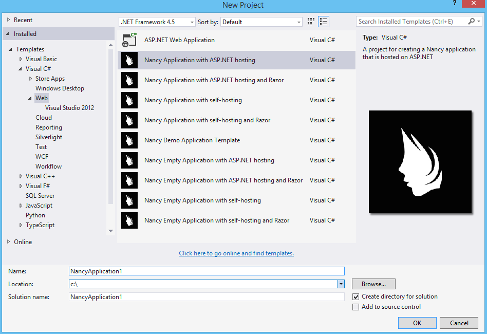Click the icon for Nancy Empty Application with self-hosting
The height and width of the screenshot is (334, 487).
coord(129,200)
